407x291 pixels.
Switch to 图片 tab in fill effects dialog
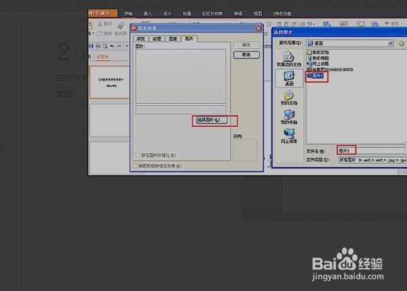[189, 39]
